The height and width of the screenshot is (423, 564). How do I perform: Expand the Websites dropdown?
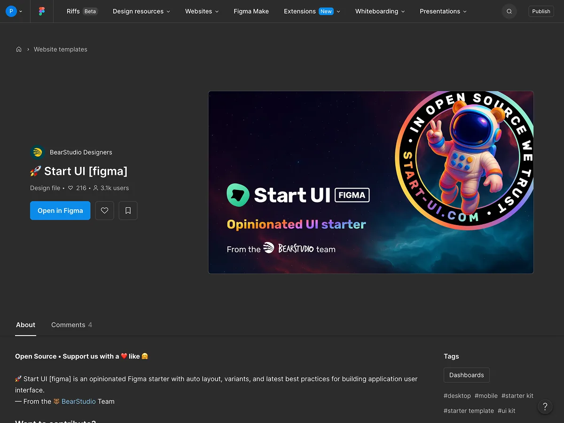tap(202, 11)
